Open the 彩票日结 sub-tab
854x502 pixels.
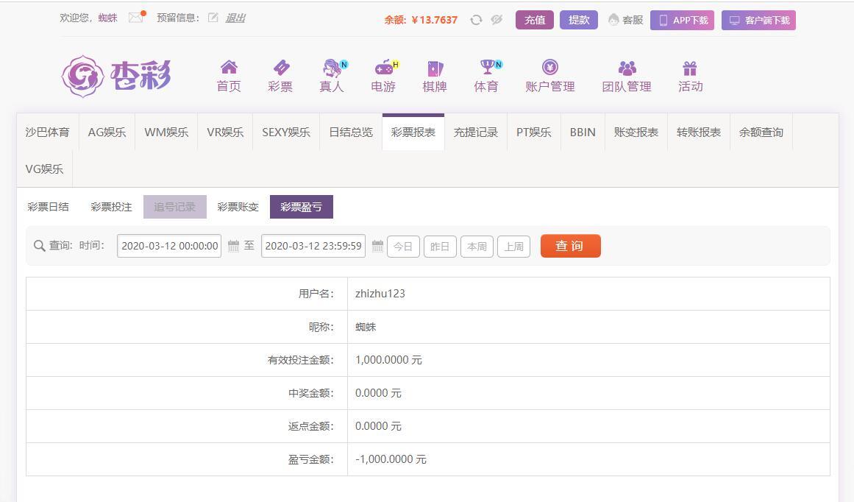pyautogui.click(x=49, y=207)
